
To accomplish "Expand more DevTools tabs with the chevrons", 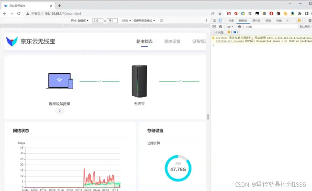I will pos(287,20).
